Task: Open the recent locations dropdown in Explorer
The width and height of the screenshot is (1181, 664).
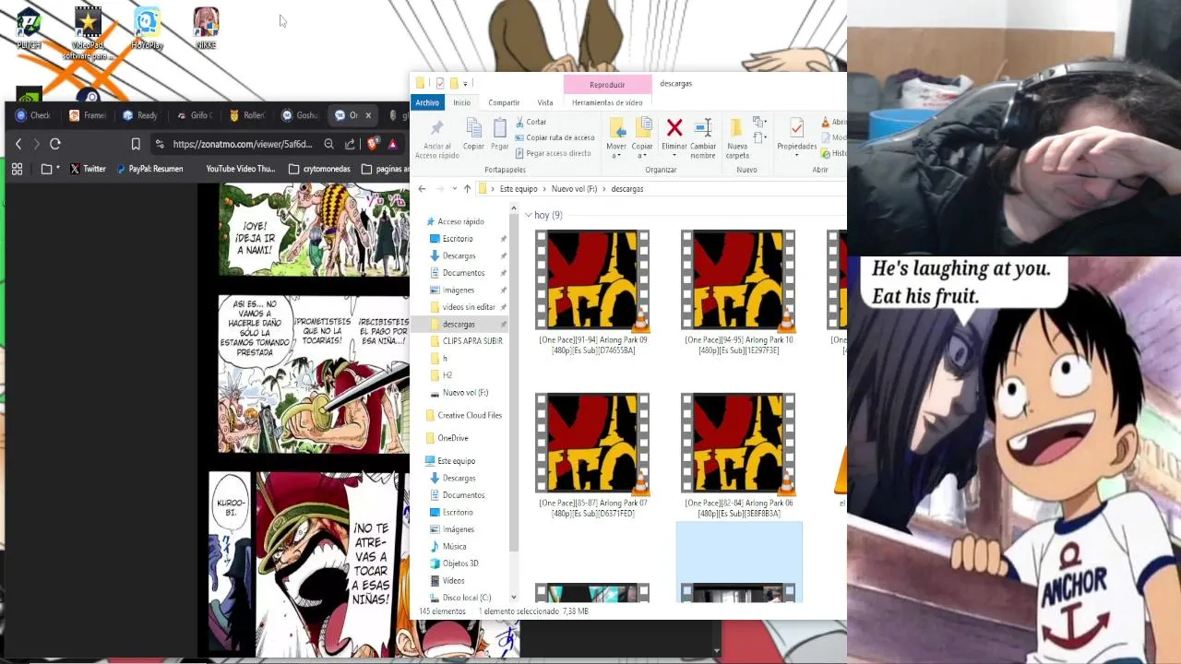Action: point(453,189)
